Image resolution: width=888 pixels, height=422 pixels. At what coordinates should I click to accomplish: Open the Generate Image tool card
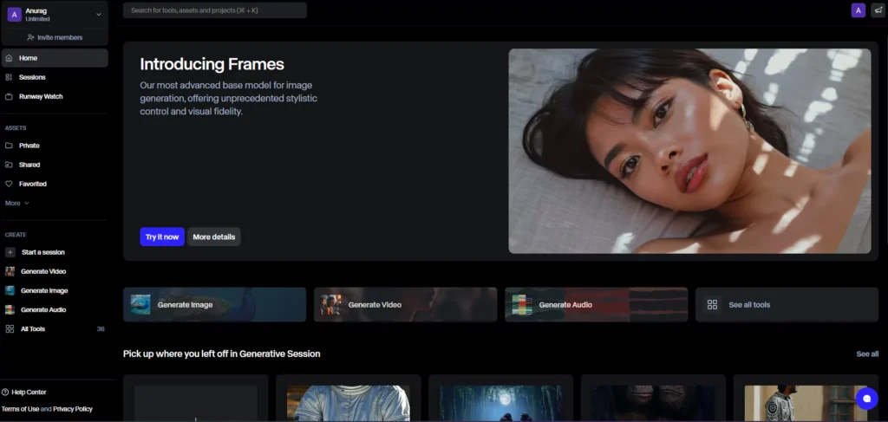(214, 305)
